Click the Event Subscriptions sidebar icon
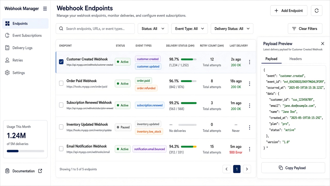This screenshot has width=330, height=186. (x=7, y=35)
